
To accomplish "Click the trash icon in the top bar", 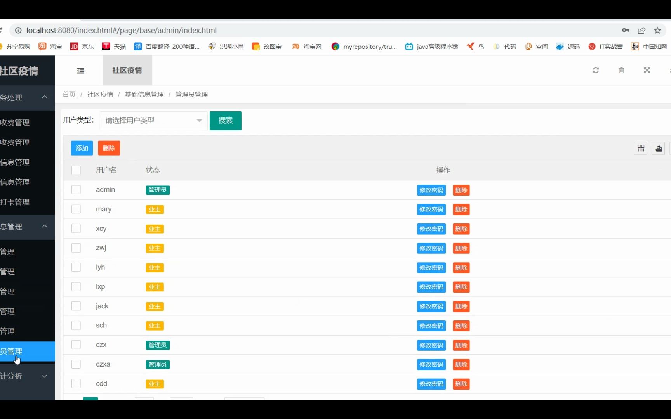I will tap(621, 70).
